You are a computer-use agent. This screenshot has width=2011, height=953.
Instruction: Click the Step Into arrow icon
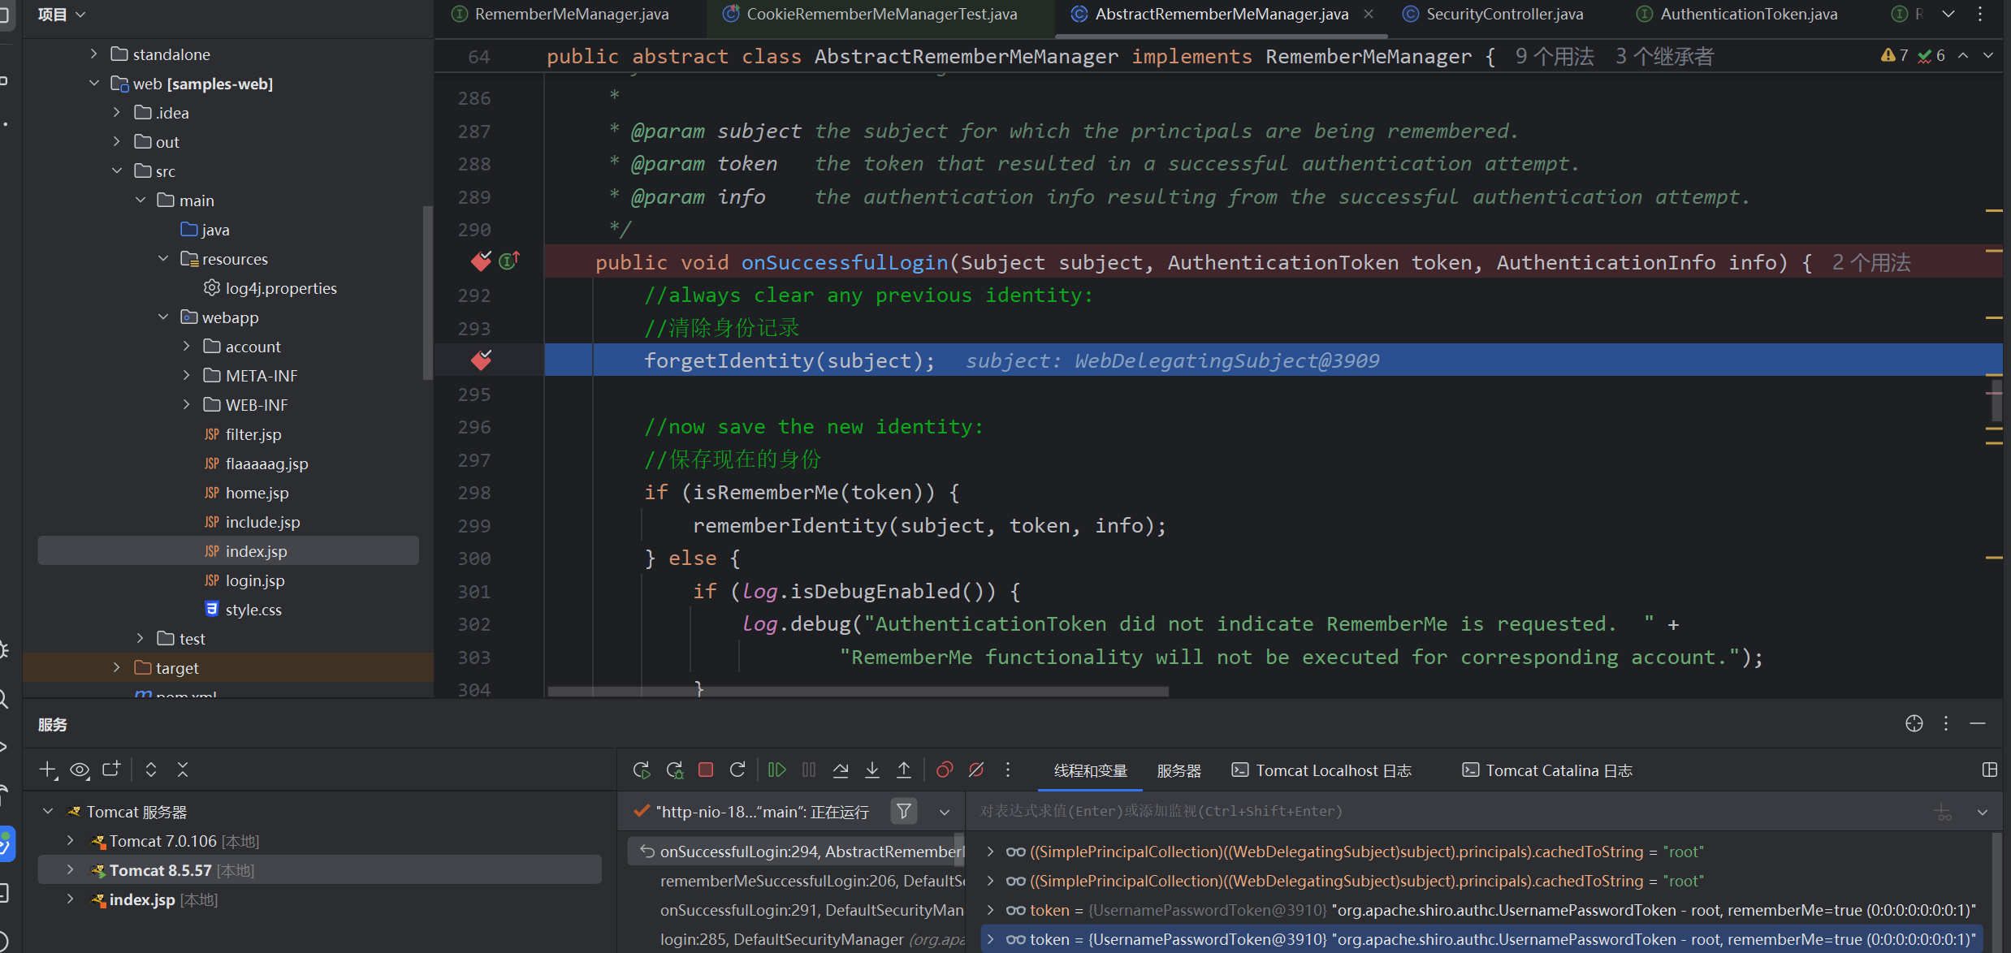click(x=872, y=770)
